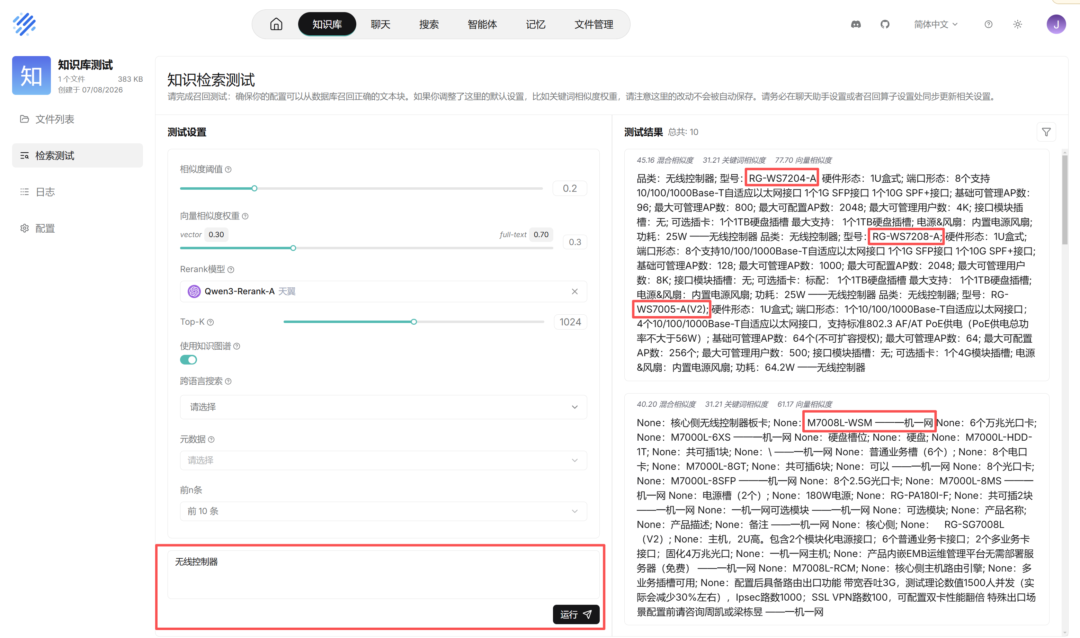
Task: Click the vector weight value field 0.3
Action: pyautogui.click(x=575, y=242)
